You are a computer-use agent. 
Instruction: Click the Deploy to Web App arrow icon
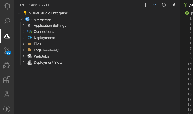tap(155, 5)
